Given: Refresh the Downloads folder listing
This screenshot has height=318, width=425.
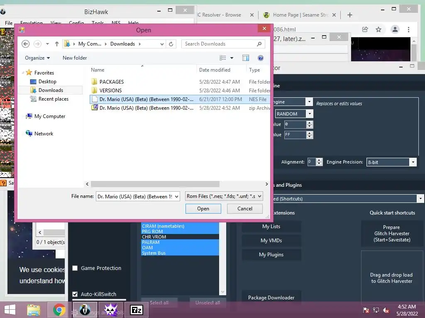Looking at the screenshot, I should click(x=171, y=44).
